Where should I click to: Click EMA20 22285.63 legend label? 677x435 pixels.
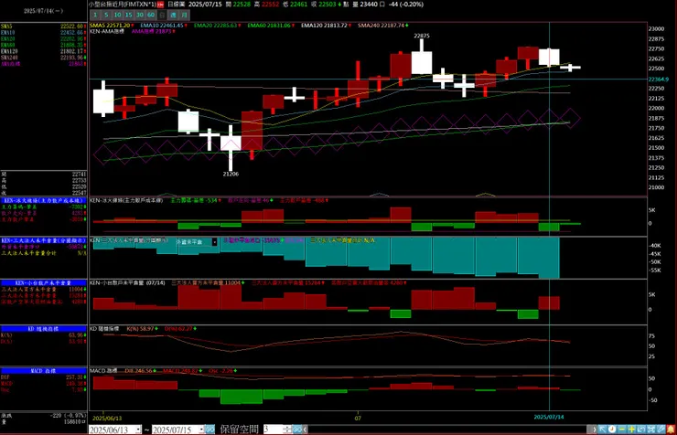[x=217, y=26]
